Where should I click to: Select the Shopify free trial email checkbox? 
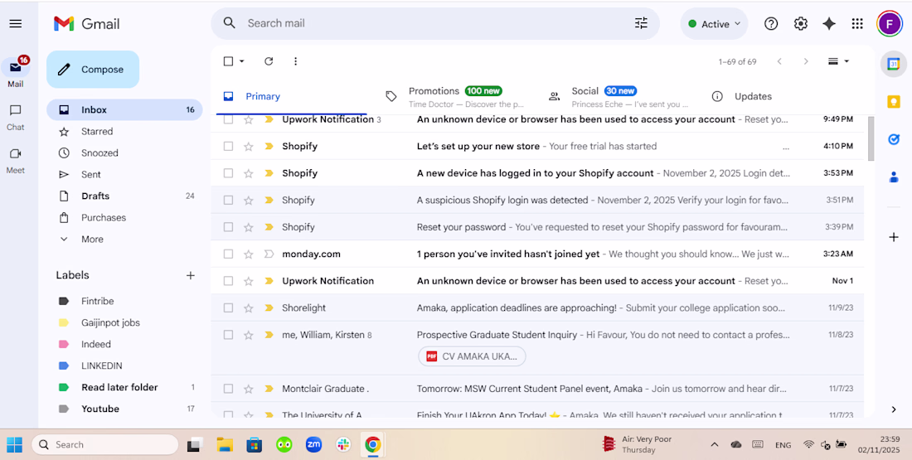coord(228,146)
